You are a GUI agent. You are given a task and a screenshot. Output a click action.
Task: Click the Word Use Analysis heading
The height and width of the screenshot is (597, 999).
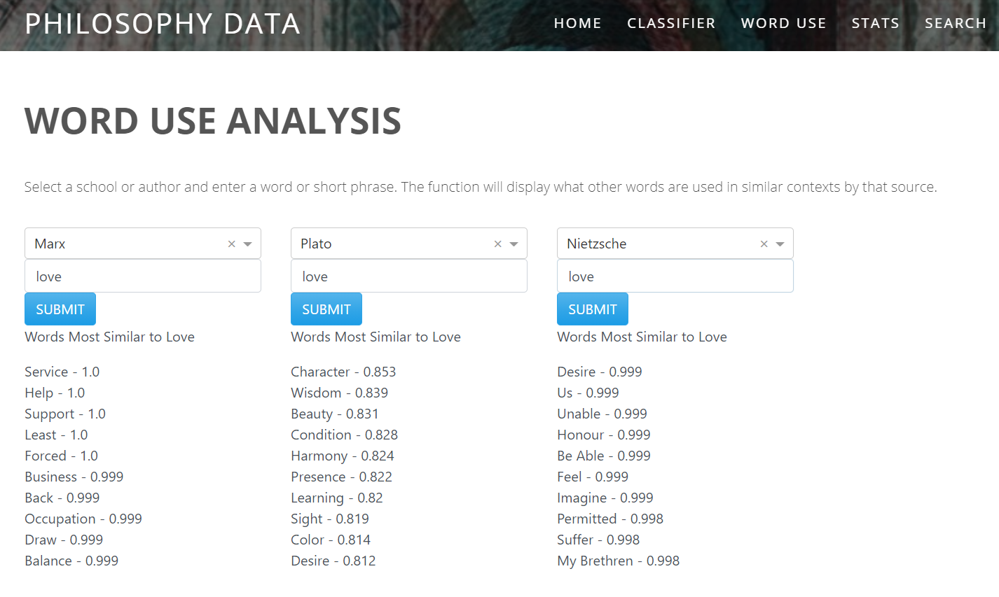pyautogui.click(x=213, y=120)
